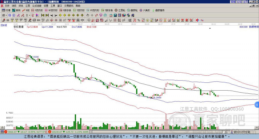
Task: Click the Up=11.2084 value
Action: [x=47, y=27]
